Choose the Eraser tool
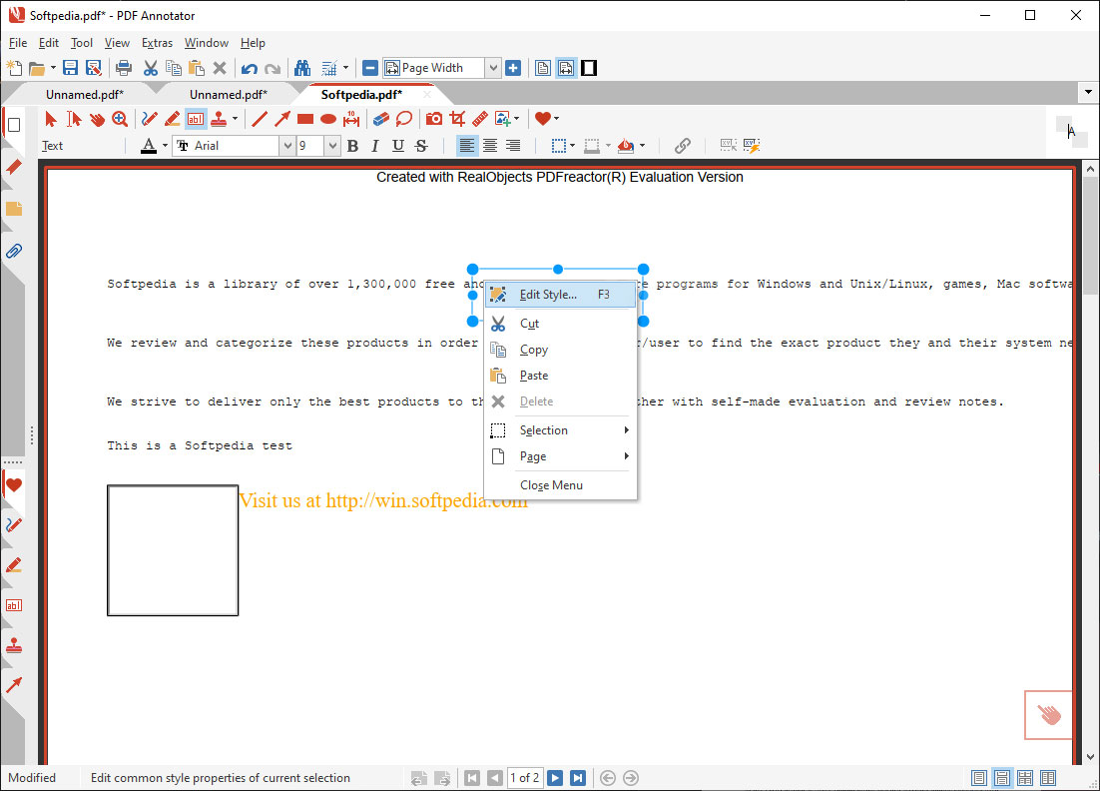1100x791 pixels. (380, 119)
